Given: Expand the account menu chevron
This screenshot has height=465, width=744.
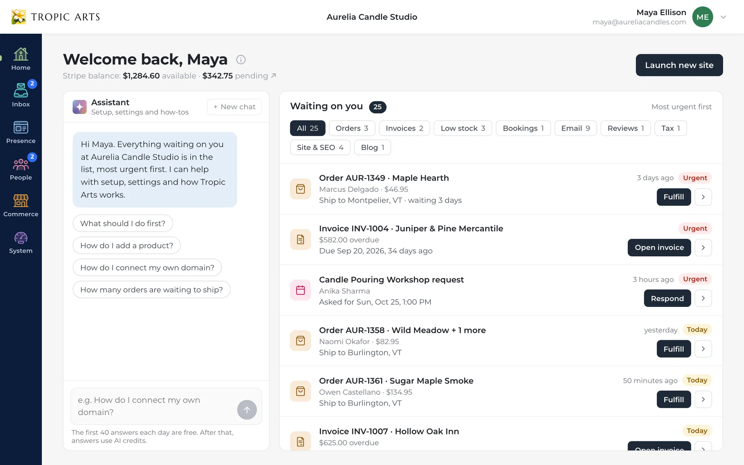Looking at the screenshot, I should pos(723,17).
